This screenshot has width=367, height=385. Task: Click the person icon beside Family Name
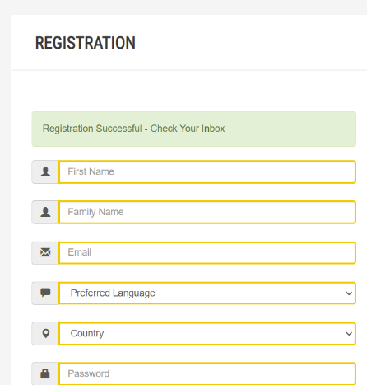(x=45, y=212)
